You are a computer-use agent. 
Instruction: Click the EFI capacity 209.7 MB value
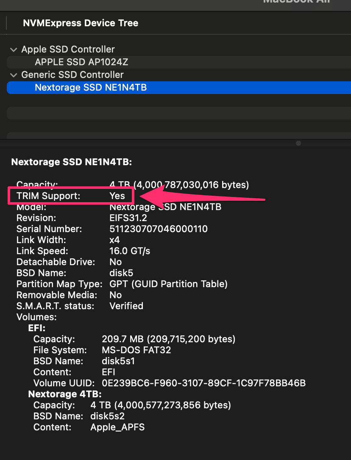pos(169,339)
